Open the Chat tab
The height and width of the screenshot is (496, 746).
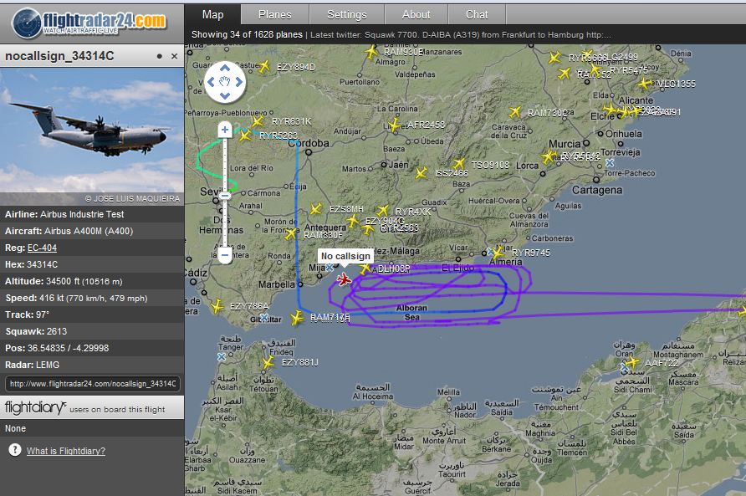(x=477, y=14)
